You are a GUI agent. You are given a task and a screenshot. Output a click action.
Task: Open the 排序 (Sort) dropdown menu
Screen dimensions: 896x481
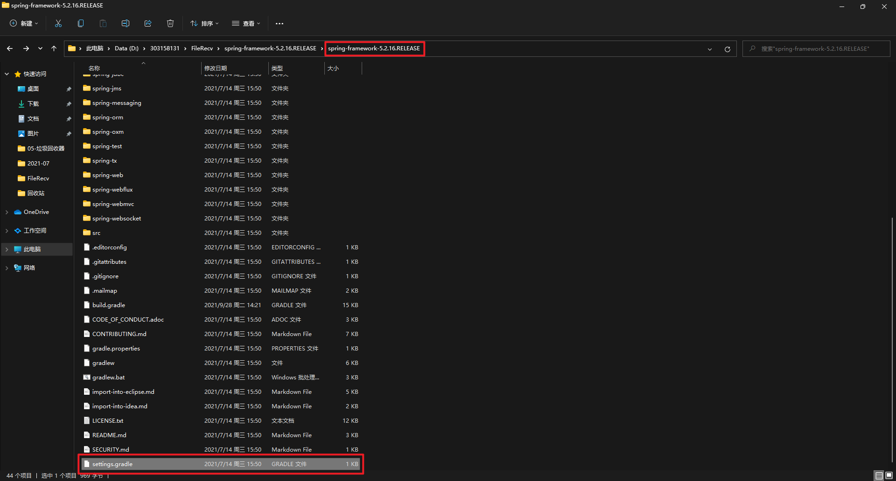point(204,23)
